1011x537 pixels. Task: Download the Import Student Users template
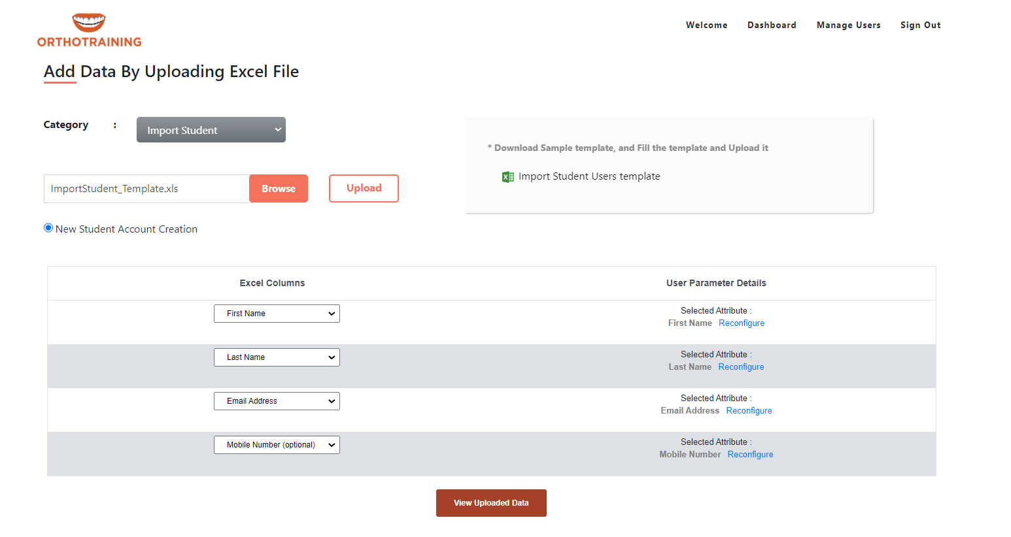coord(589,176)
